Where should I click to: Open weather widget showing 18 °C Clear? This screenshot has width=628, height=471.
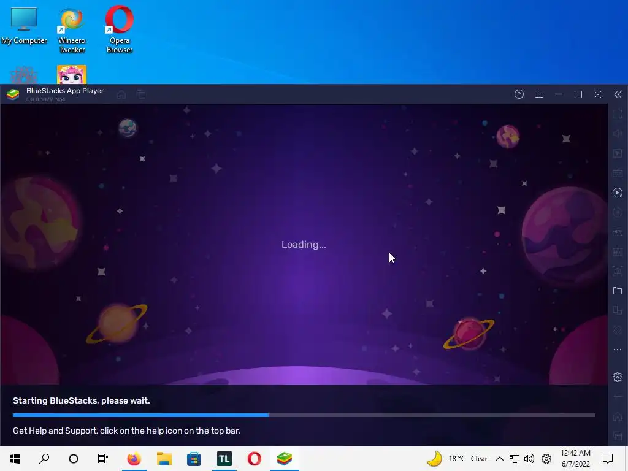click(456, 459)
